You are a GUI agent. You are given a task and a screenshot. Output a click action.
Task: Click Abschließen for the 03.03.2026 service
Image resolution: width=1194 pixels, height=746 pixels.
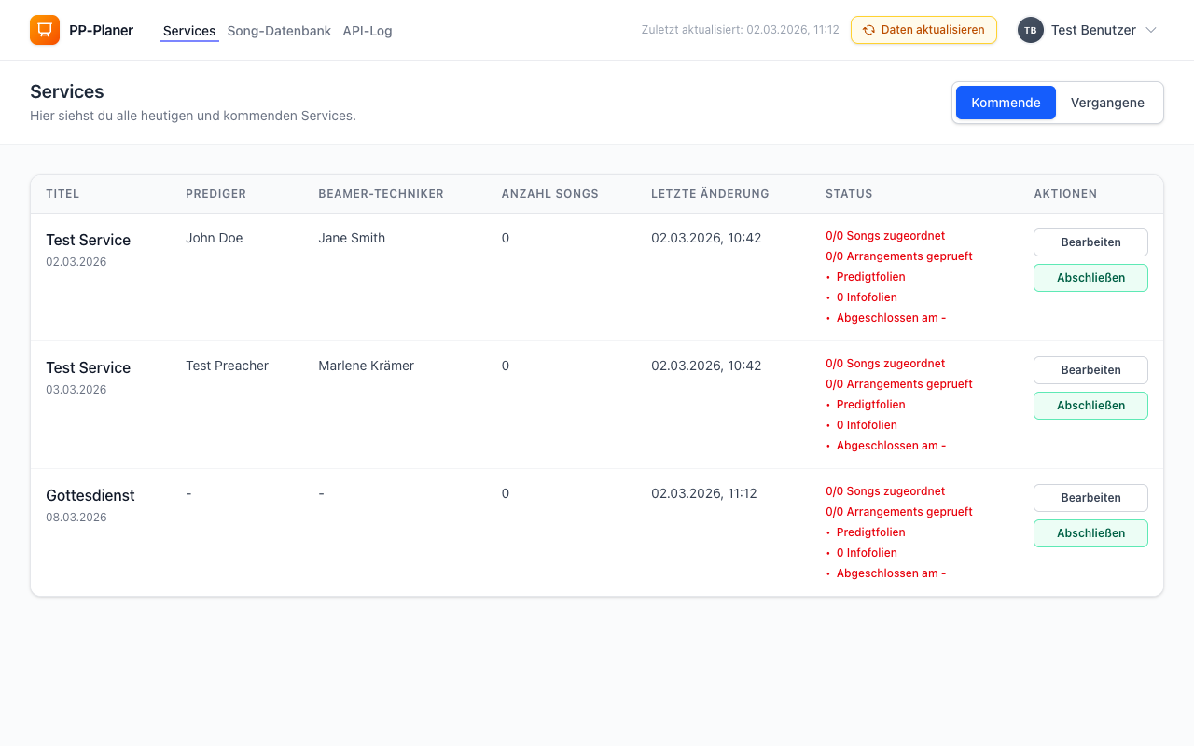(x=1090, y=406)
